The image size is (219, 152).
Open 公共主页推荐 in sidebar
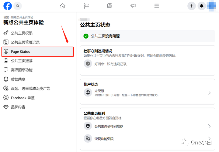click(38, 61)
